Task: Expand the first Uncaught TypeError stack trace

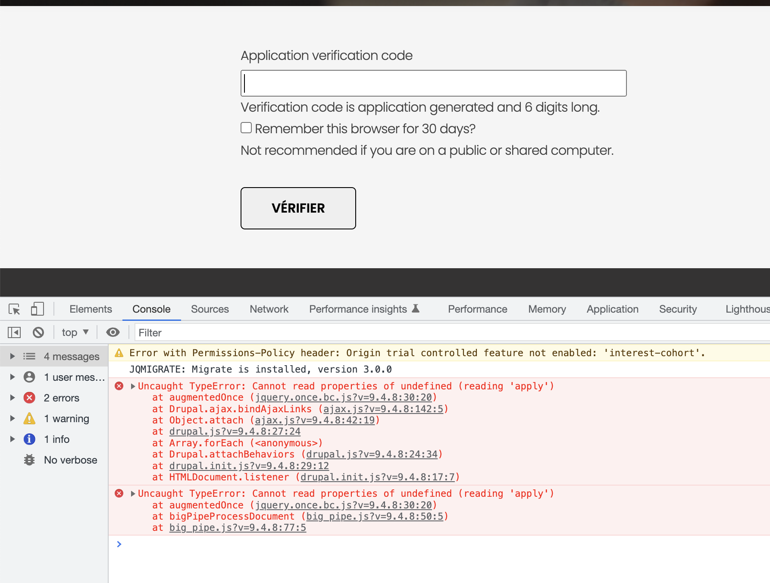Action: [133, 386]
